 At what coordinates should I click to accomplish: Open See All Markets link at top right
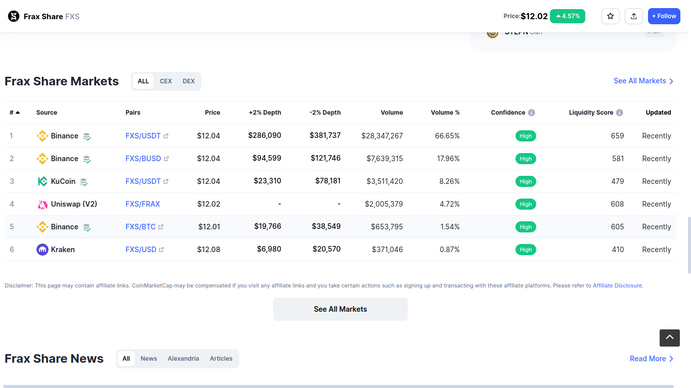pos(643,81)
